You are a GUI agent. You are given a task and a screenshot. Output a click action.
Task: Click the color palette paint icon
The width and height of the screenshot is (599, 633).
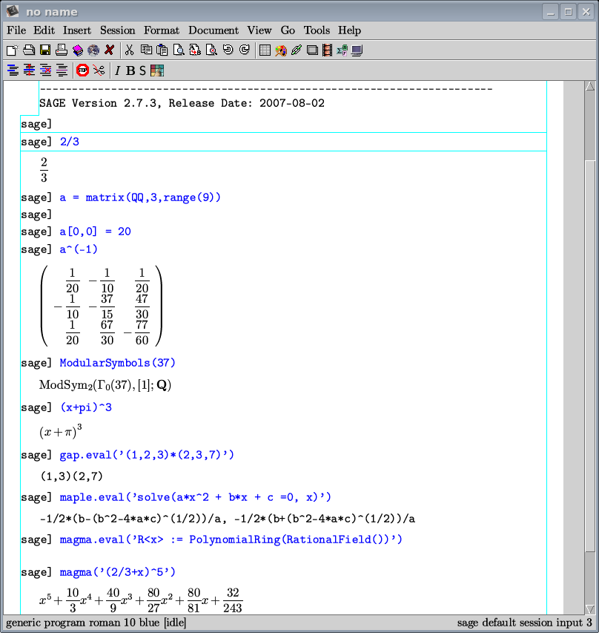pos(280,50)
